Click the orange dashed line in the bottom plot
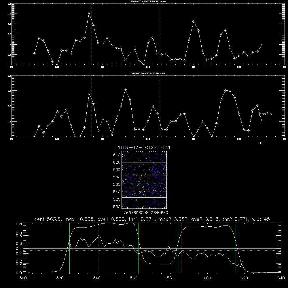 (140, 248)
